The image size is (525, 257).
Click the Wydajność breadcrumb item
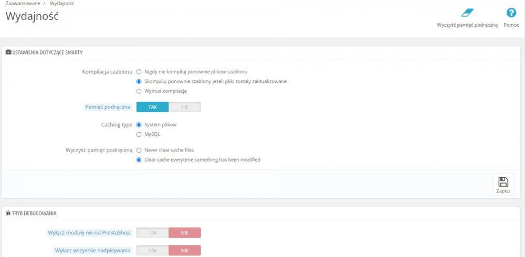62,3
